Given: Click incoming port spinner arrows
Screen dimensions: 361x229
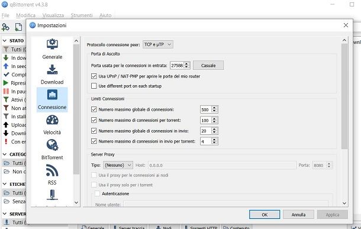Looking at the screenshot, I should point(187,65).
